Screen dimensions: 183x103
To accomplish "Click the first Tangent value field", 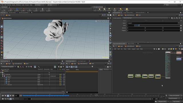I will 136,31.
